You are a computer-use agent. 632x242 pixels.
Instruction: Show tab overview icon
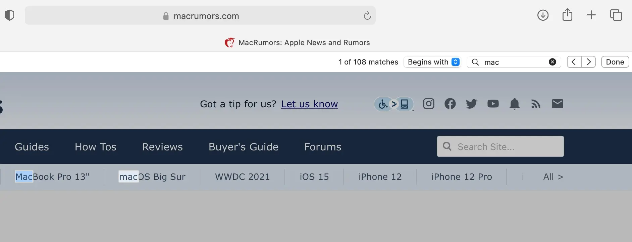click(x=616, y=15)
